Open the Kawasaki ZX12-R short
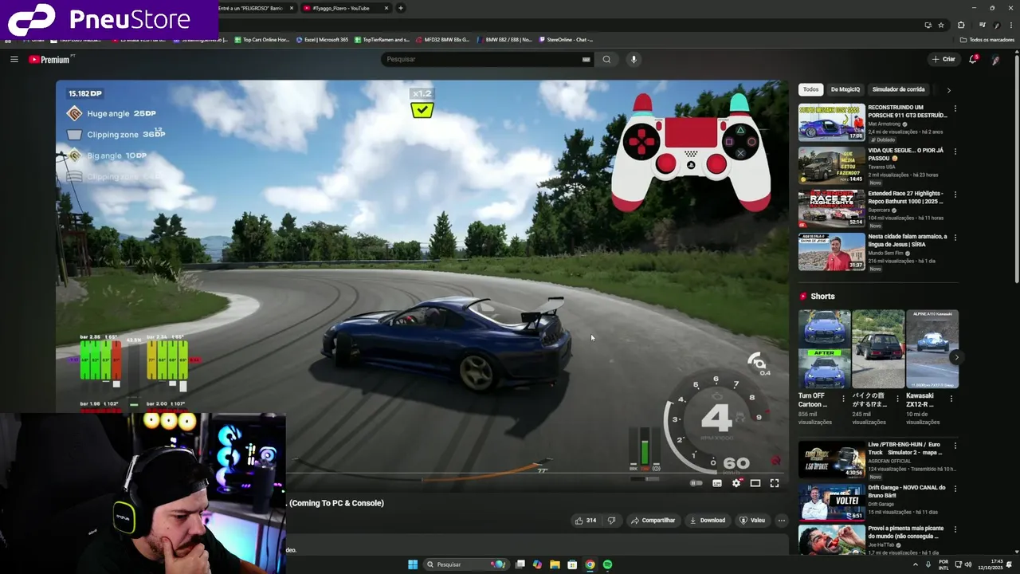The height and width of the screenshot is (574, 1020). [x=932, y=348]
